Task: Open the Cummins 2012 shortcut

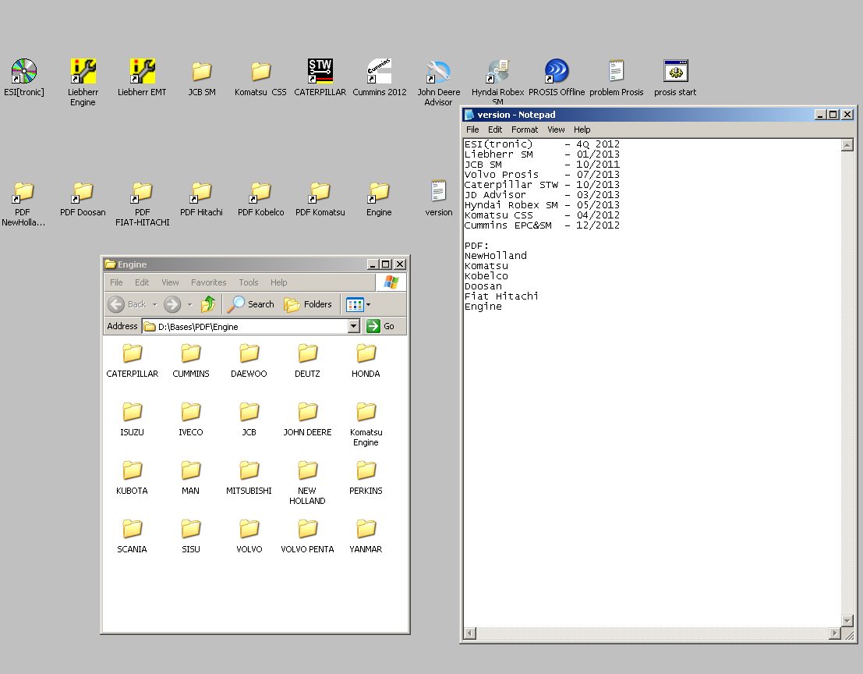Action: click(379, 73)
